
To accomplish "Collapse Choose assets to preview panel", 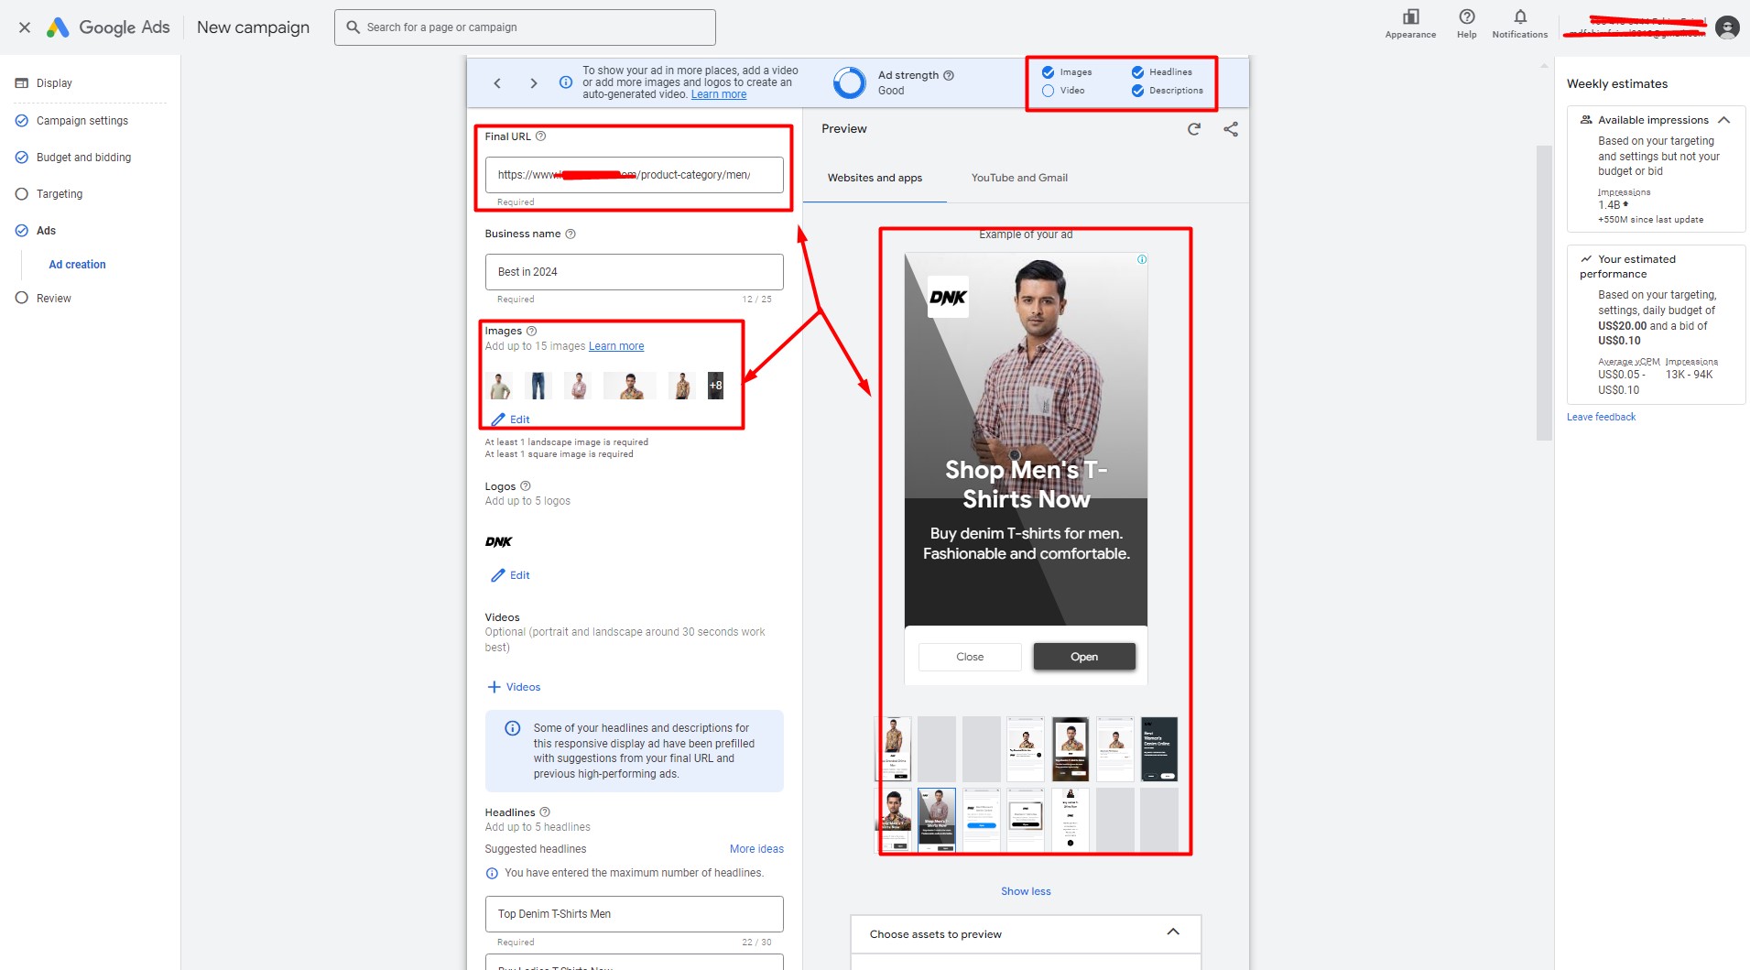I will [1173, 932].
